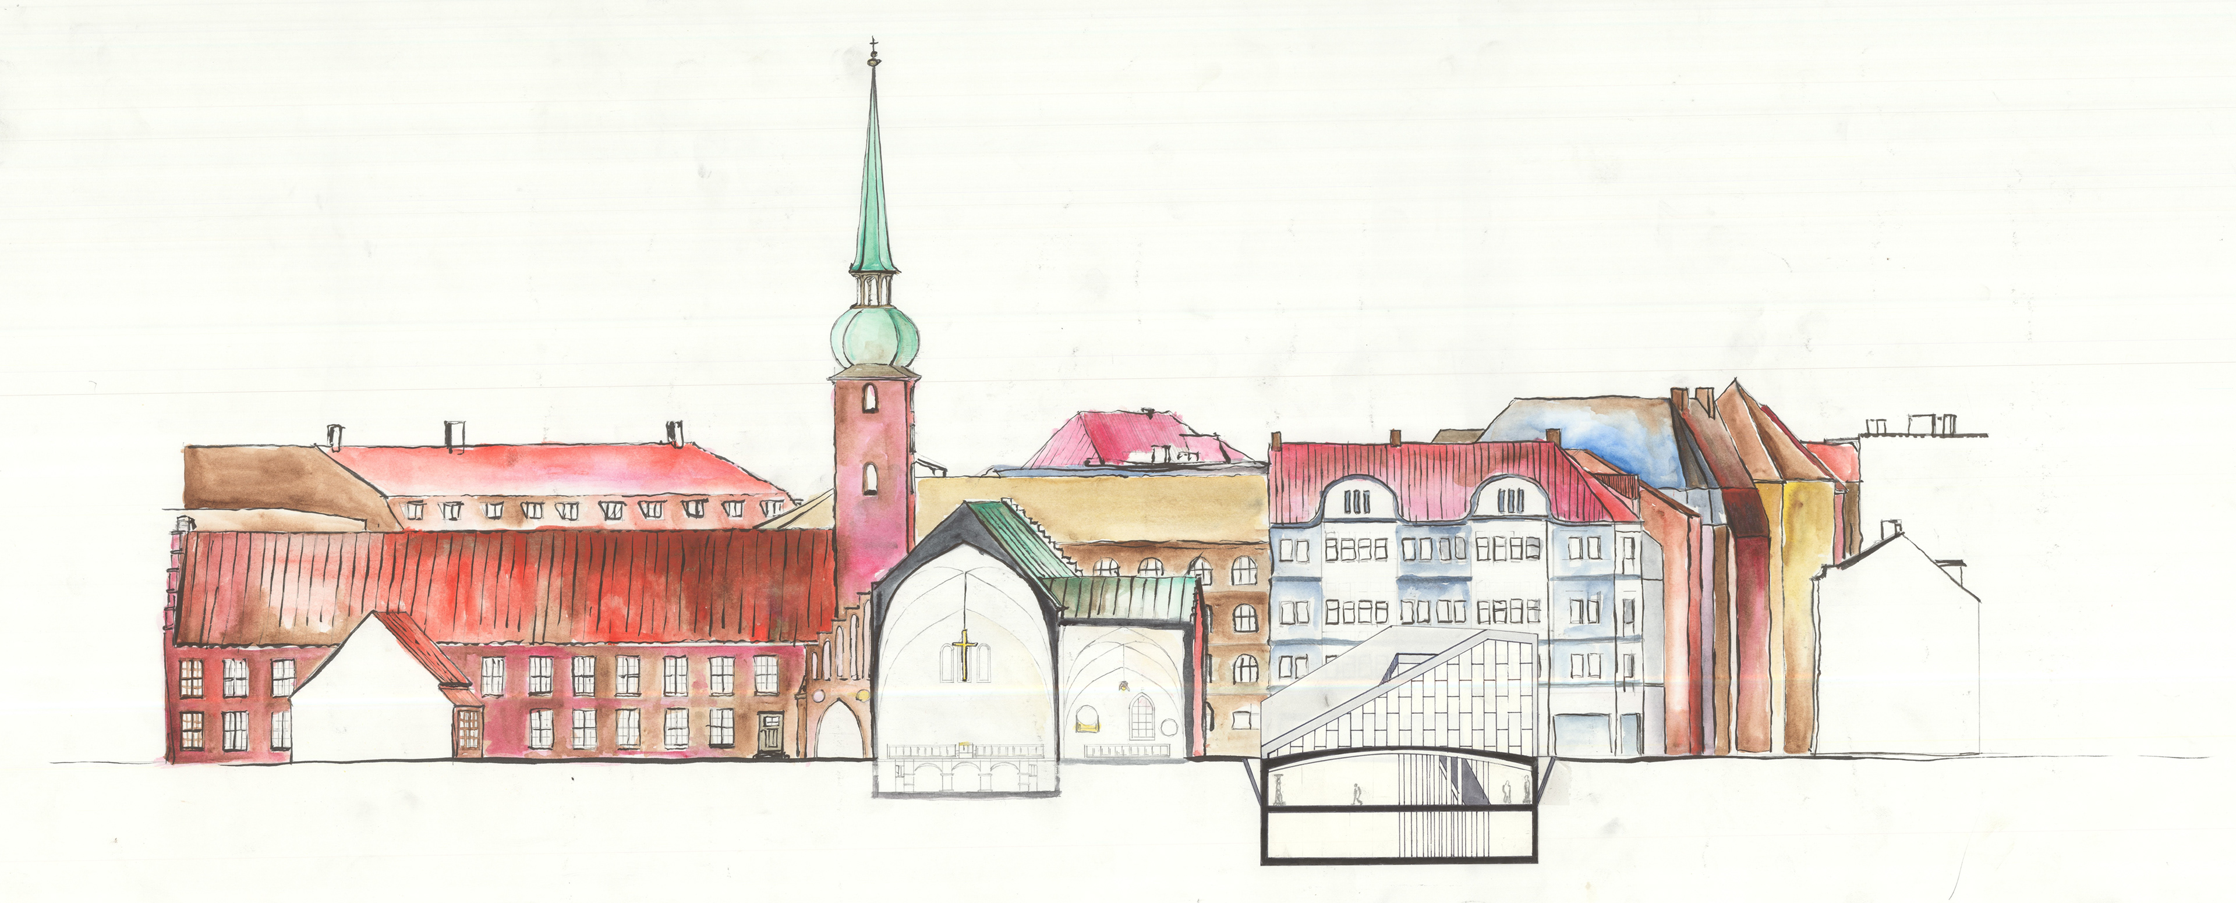Image resolution: width=2236 pixels, height=903 pixels.
Task: Click the underground section hall with figures
Action: click(1389, 785)
